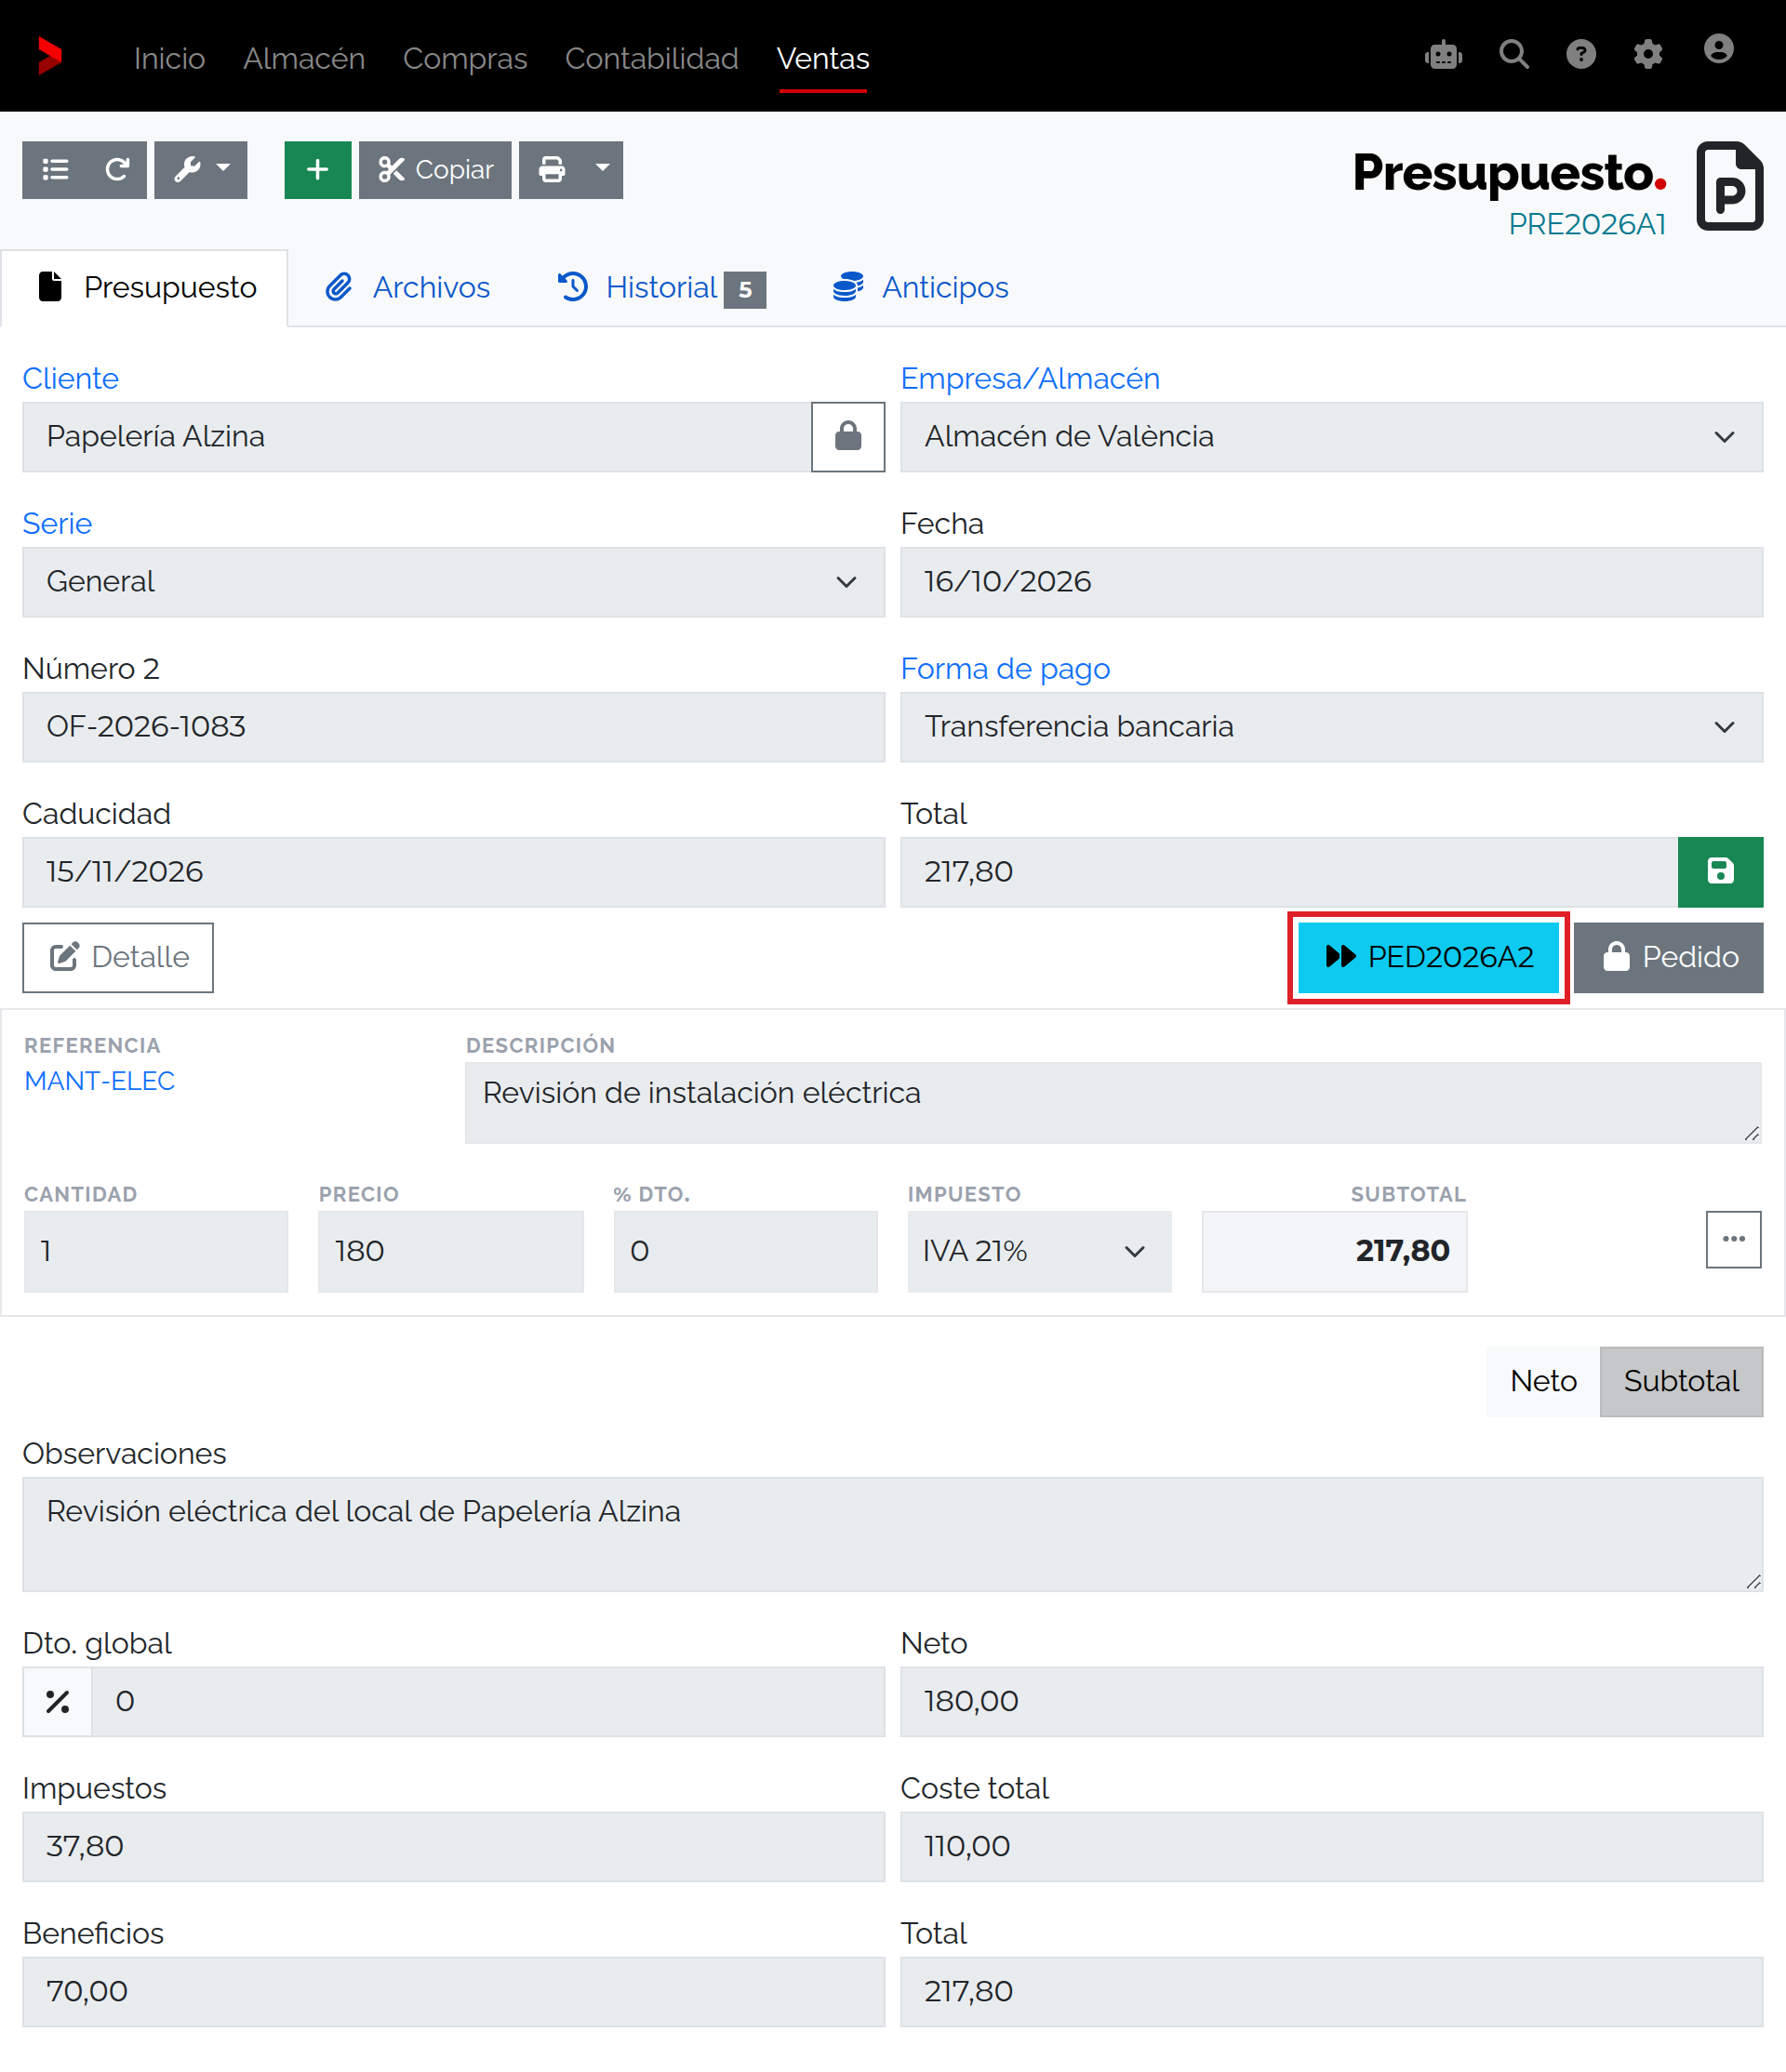Open the list view icon in toolbar
Viewport: 1786px width, 2072px height.
(x=55, y=170)
